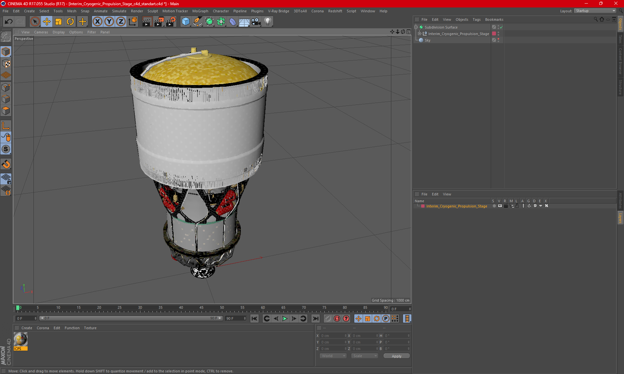Expand the Interim_Cryogenic_Propulsion_Stage object tree
Viewport: 624px width, 374px height.
420,34
